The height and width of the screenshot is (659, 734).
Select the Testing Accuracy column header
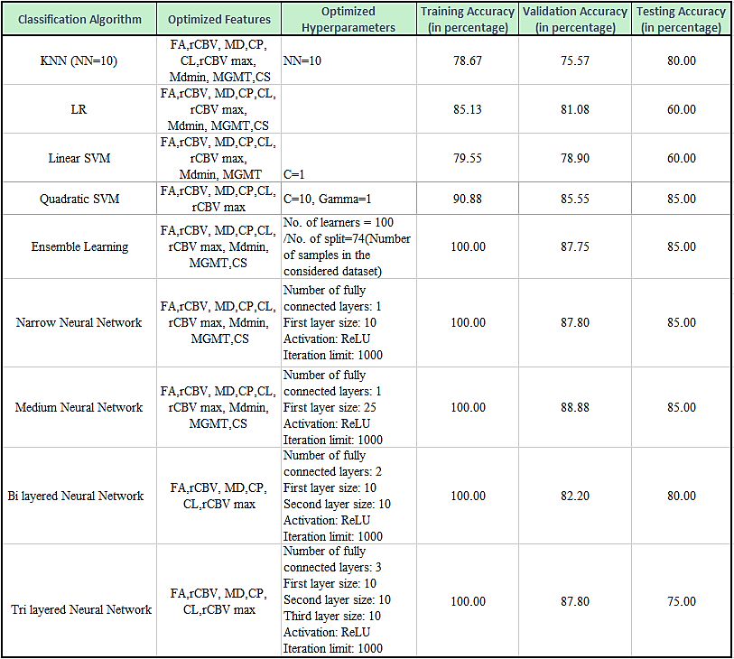[x=681, y=19]
